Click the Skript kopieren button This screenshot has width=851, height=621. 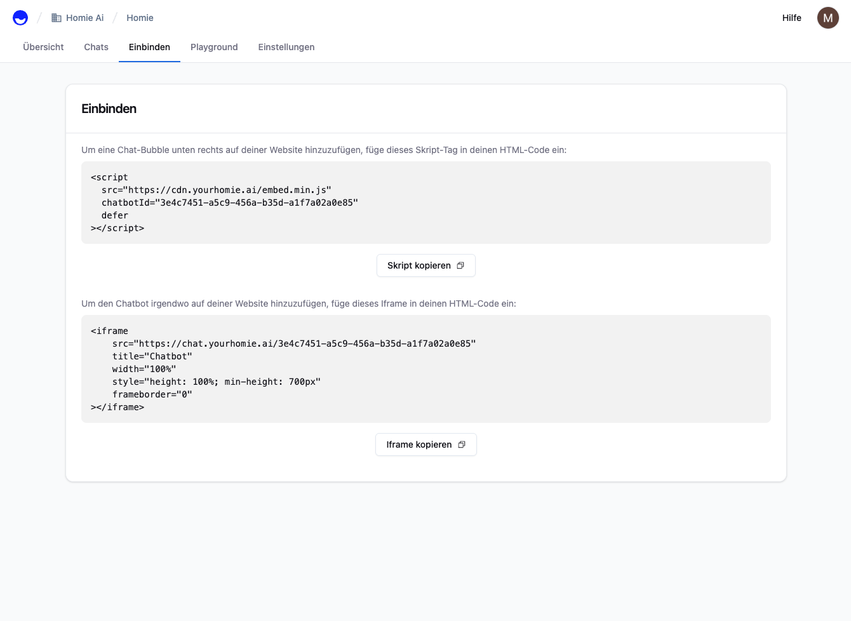(426, 265)
